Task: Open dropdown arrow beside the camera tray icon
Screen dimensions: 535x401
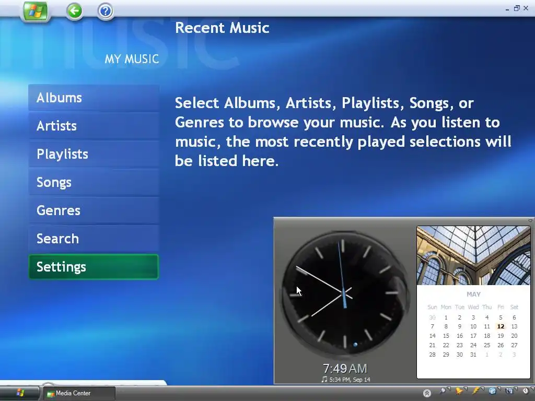Action: pyautogui.click(x=516, y=388)
